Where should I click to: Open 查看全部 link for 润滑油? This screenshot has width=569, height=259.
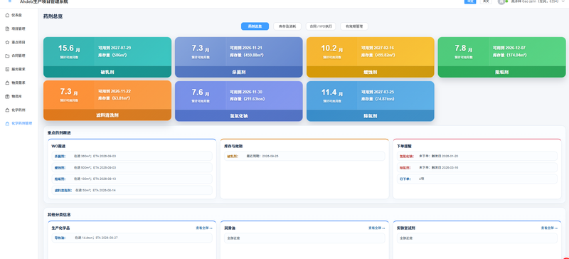(x=377, y=228)
